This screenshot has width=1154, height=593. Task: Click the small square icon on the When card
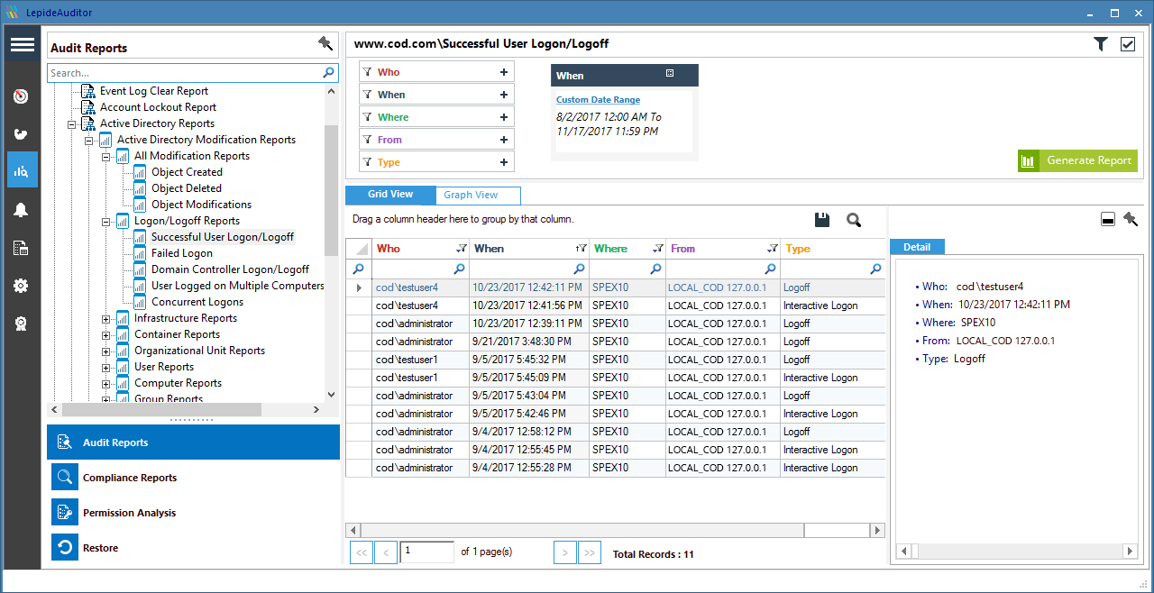(670, 74)
